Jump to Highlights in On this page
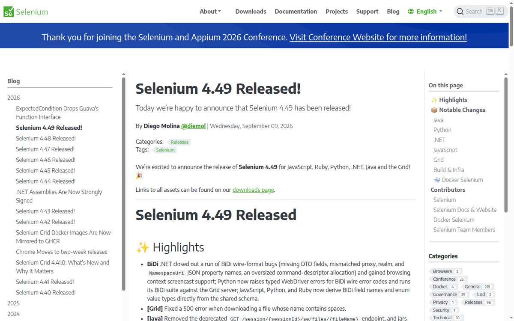This screenshot has height=321, width=514. (x=449, y=100)
